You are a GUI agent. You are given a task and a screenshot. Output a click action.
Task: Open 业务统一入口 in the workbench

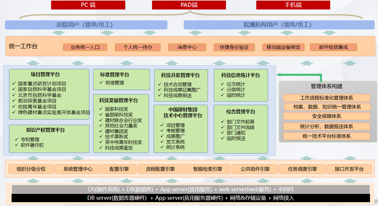click(x=85, y=47)
